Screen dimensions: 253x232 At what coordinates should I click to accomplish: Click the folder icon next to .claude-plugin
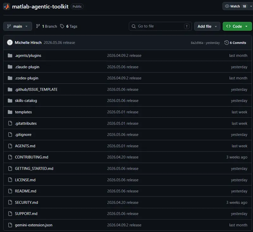[x=10, y=67]
